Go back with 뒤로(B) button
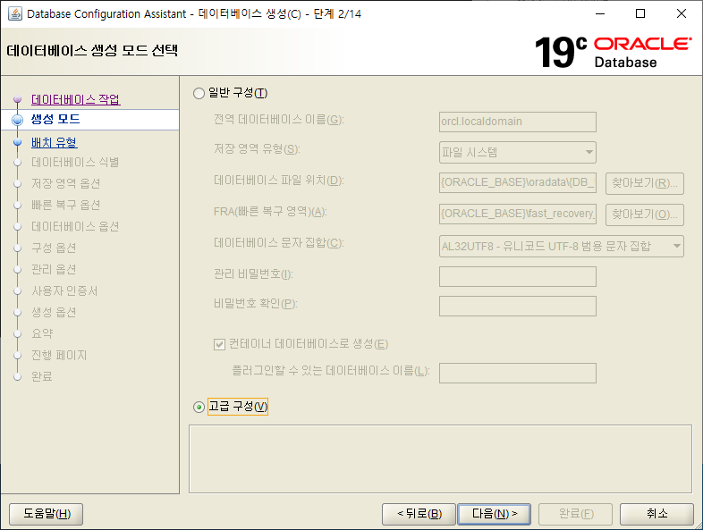The height and width of the screenshot is (530, 703). [419, 514]
